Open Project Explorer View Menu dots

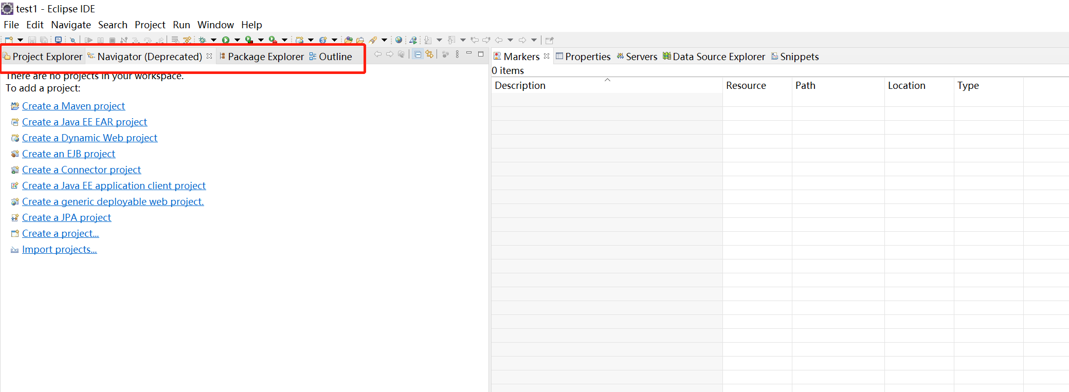pyautogui.click(x=457, y=54)
